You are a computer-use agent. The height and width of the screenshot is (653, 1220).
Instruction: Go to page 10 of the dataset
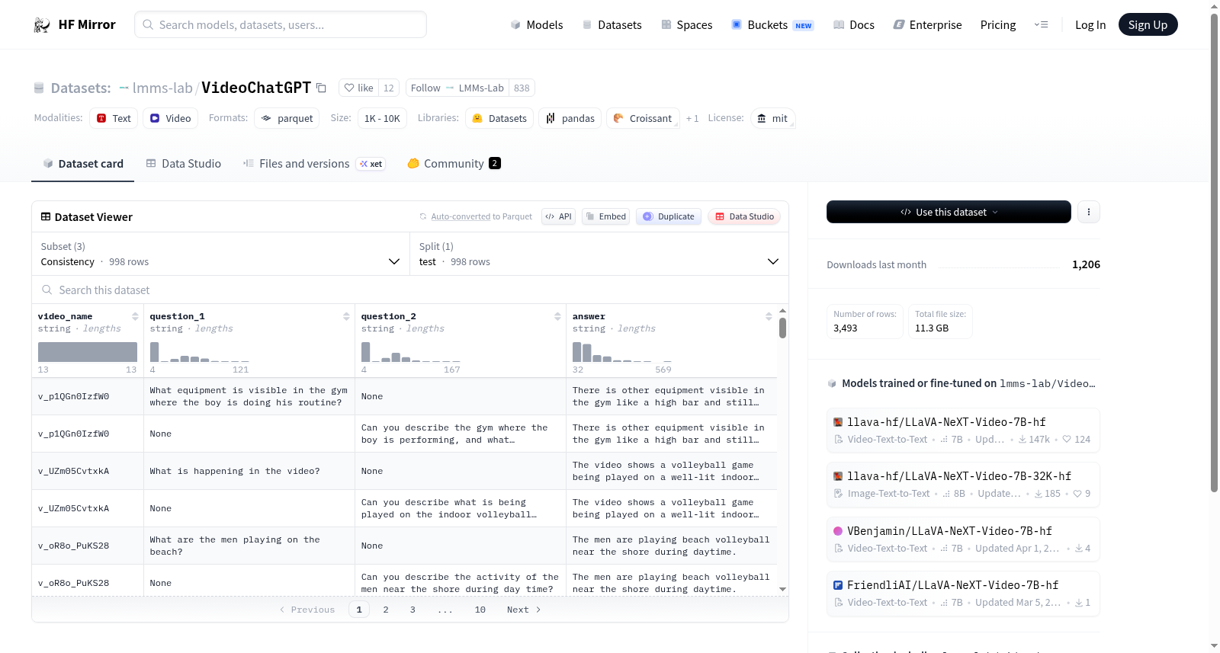[x=480, y=610]
